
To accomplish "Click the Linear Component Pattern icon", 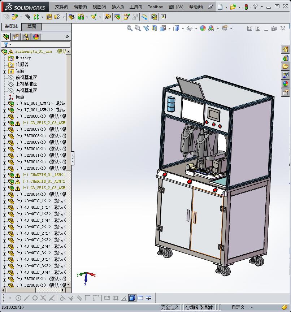I will tap(36, 17).
